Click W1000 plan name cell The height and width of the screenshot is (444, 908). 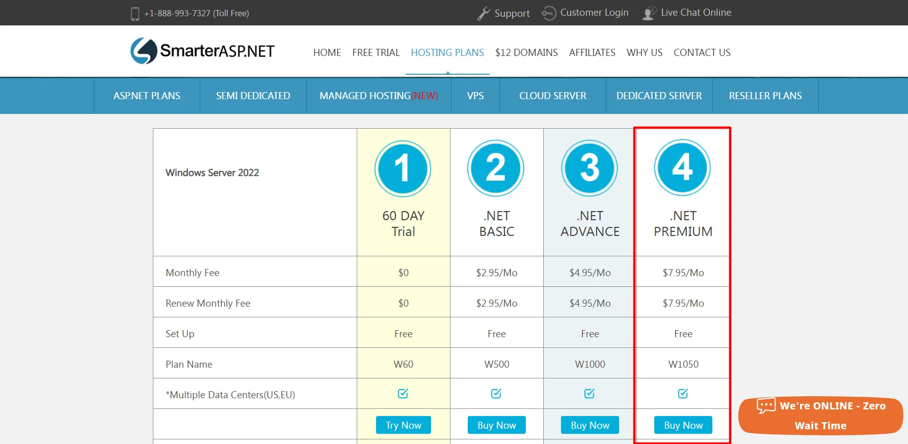590,364
